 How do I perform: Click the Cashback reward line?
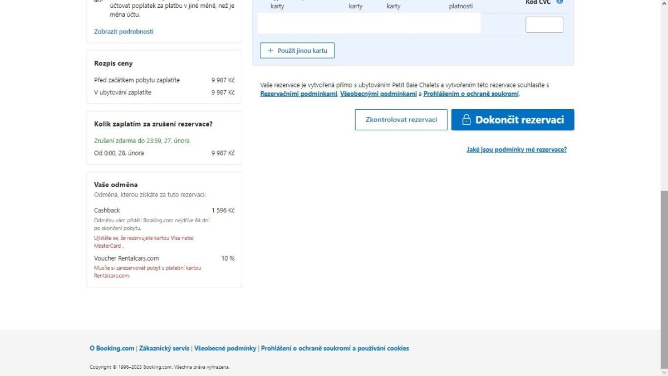pyautogui.click(x=107, y=211)
